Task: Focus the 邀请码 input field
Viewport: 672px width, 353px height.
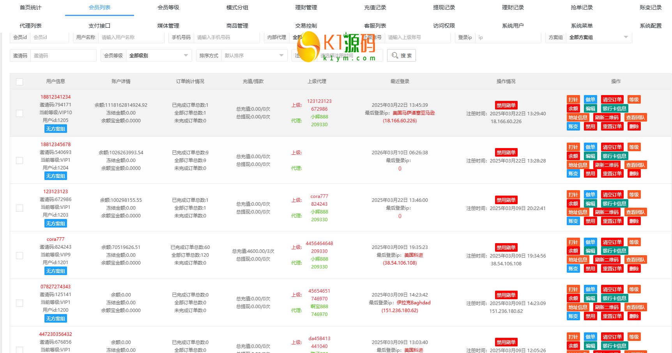Action: (64, 55)
